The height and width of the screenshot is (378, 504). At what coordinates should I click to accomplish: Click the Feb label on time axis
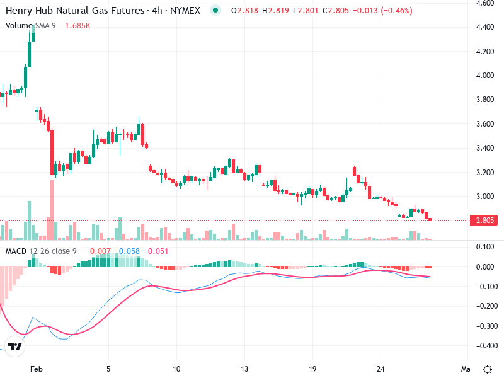(37, 369)
